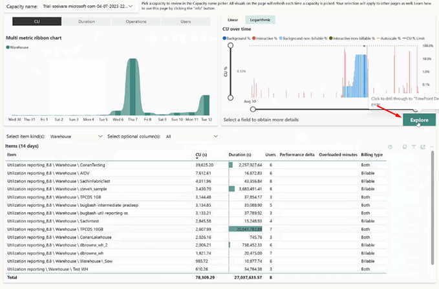The image size is (439, 289).
Task: Select the AIDV warehouse row
Action: pos(196,173)
